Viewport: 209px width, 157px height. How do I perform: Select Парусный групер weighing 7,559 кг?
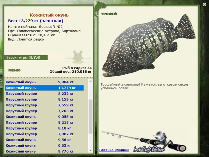(x=44, y=105)
